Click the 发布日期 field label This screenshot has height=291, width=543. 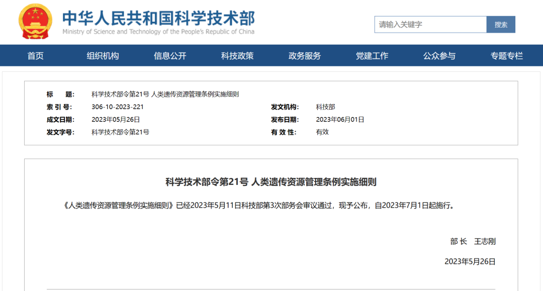tap(285, 120)
